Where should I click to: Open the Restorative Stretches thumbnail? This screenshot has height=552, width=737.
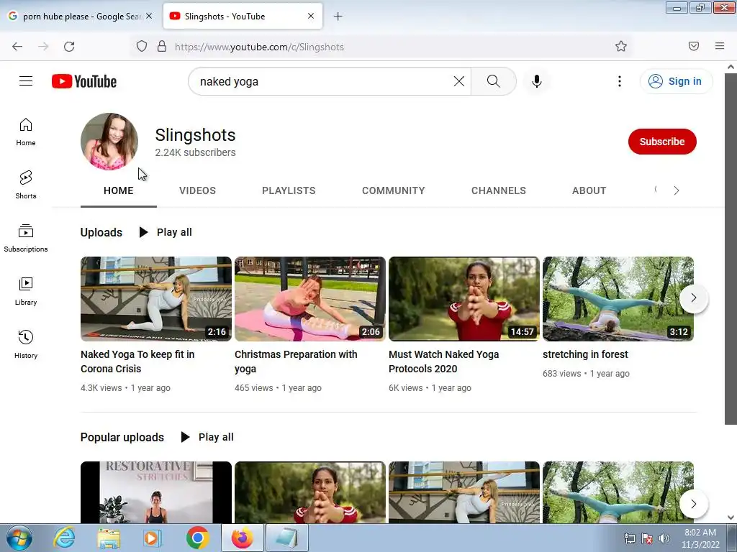tap(156, 492)
